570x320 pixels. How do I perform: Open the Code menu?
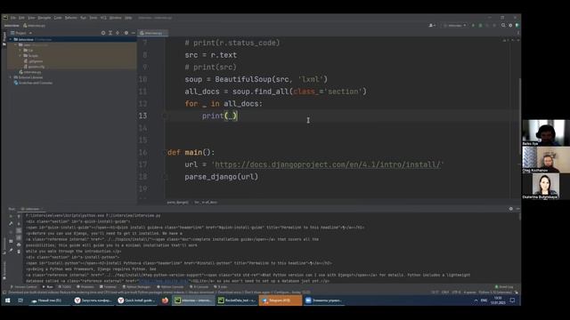pyautogui.click(x=58, y=18)
